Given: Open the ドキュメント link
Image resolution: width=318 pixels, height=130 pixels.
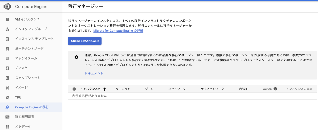Looking at the screenshot, I should [x=94, y=73].
